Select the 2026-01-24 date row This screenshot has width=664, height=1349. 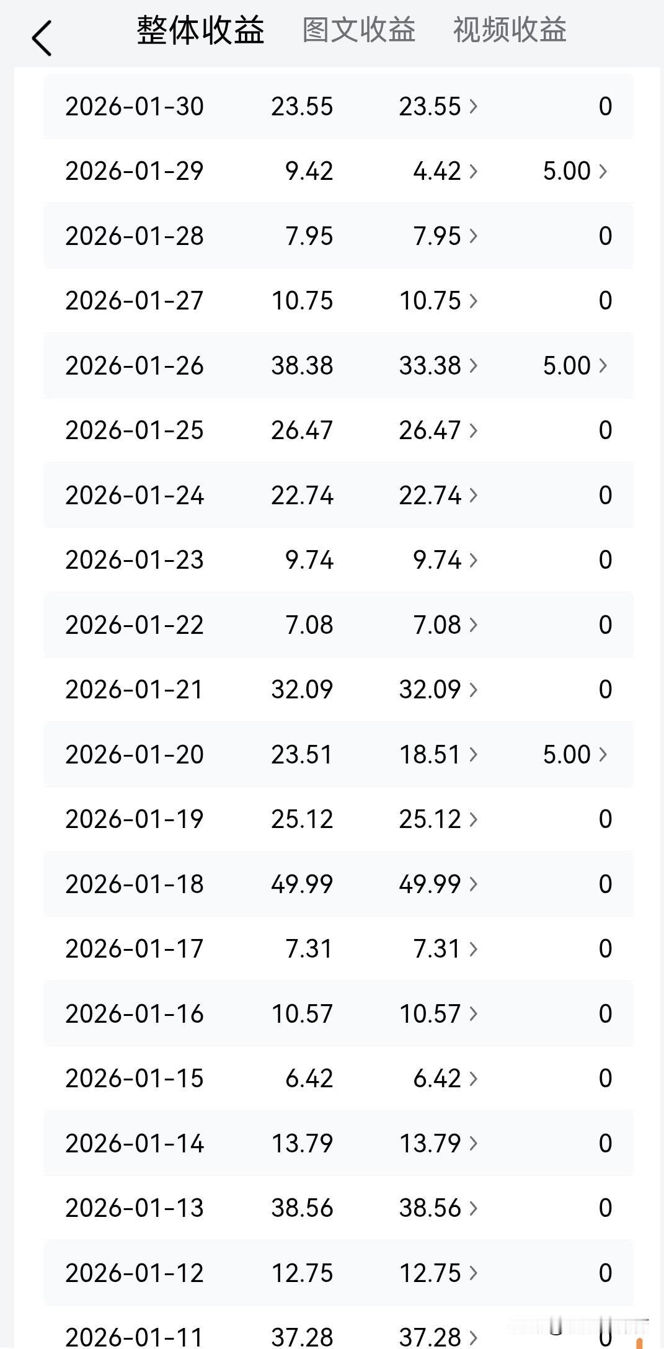pyautogui.click(x=339, y=495)
